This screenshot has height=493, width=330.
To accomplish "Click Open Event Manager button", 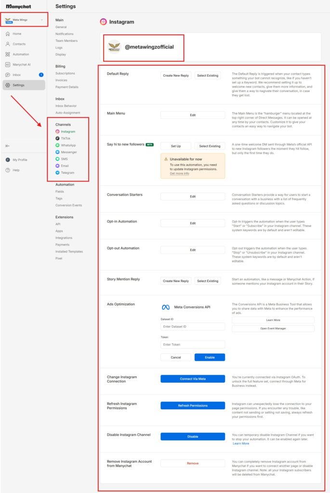I will pos(273,328).
